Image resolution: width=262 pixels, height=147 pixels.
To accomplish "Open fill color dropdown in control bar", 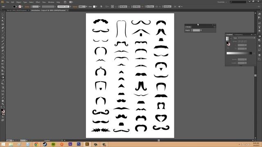I will [16, 7].
